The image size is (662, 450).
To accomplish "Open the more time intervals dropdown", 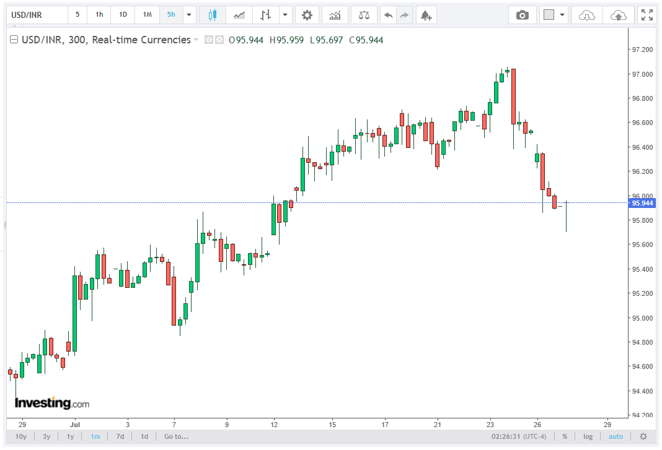I will coord(188,15).
